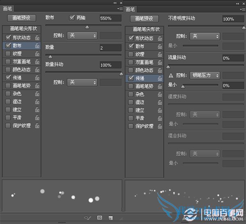Open the 控制 dropdown under 数量抖动
The image size is (246, 224).
point(82,82)
